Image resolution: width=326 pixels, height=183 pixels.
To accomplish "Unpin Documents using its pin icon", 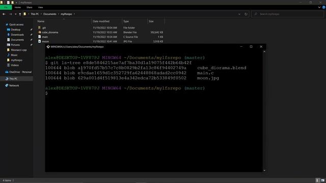I will tap(31, 40).
